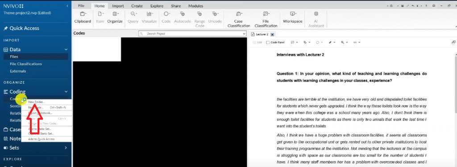Choose Add to Quick Access in context menu
This screenshot has width=457, height=167.
(x=46, y=139)
